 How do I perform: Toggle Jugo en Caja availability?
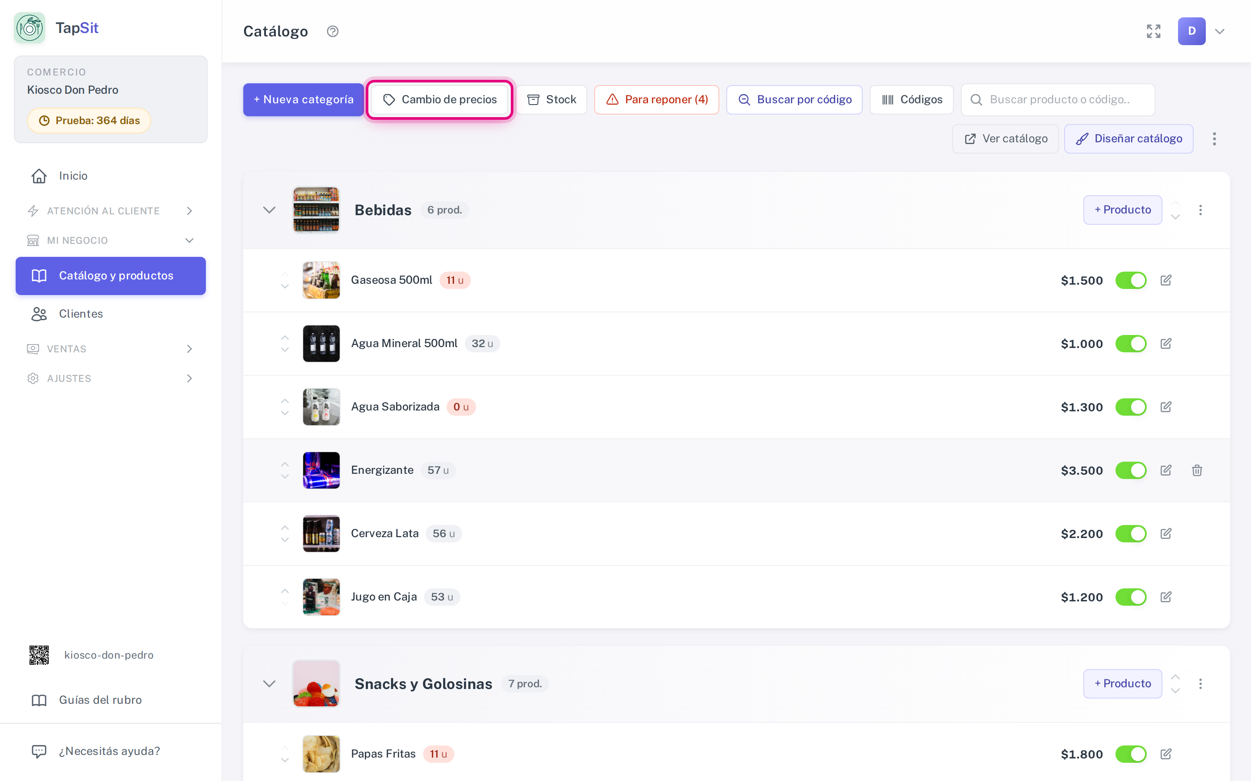click(x=1131, y=597)
